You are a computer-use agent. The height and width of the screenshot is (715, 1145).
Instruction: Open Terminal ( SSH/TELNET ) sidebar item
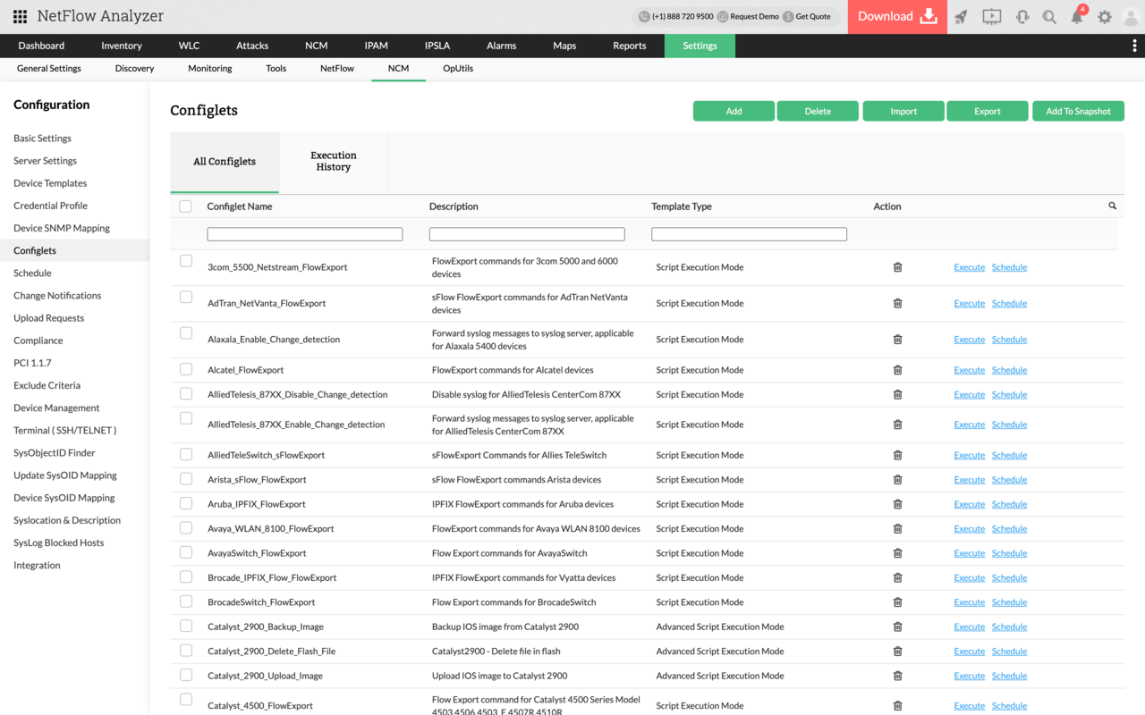point(64,430)
